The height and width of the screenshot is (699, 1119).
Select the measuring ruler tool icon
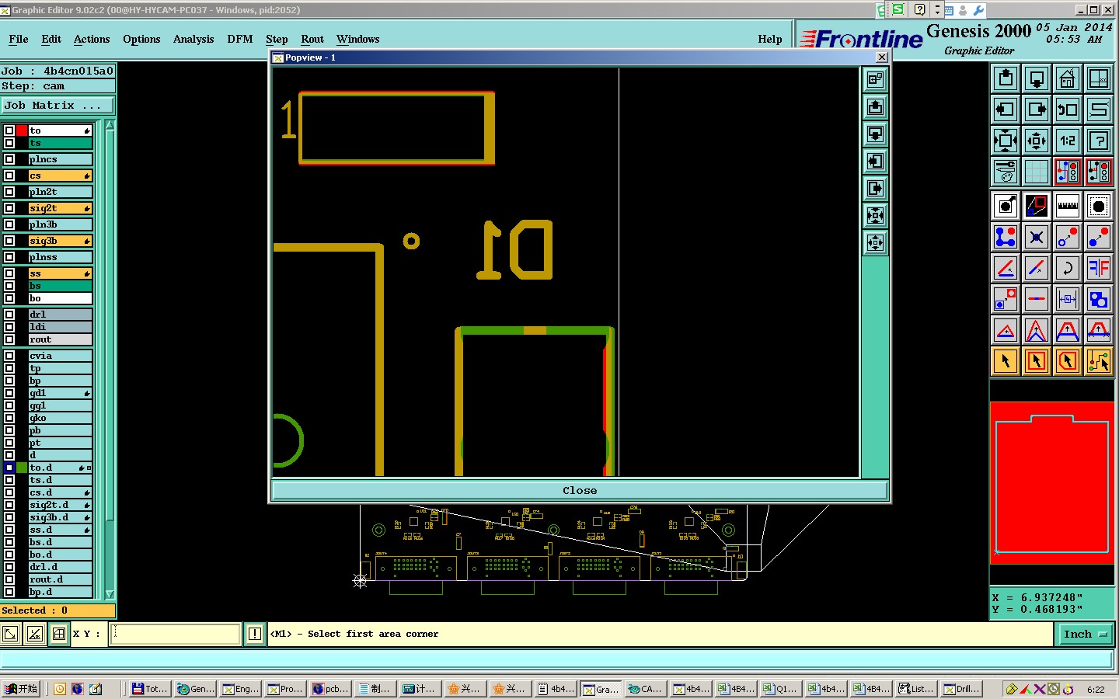click(1068, 206)
